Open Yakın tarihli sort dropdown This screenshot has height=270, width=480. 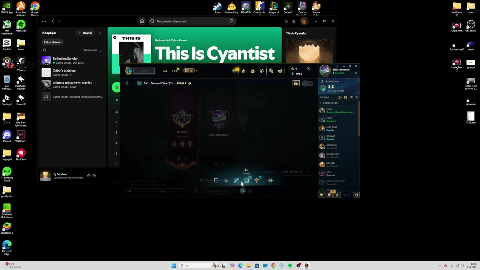point(92,50)
